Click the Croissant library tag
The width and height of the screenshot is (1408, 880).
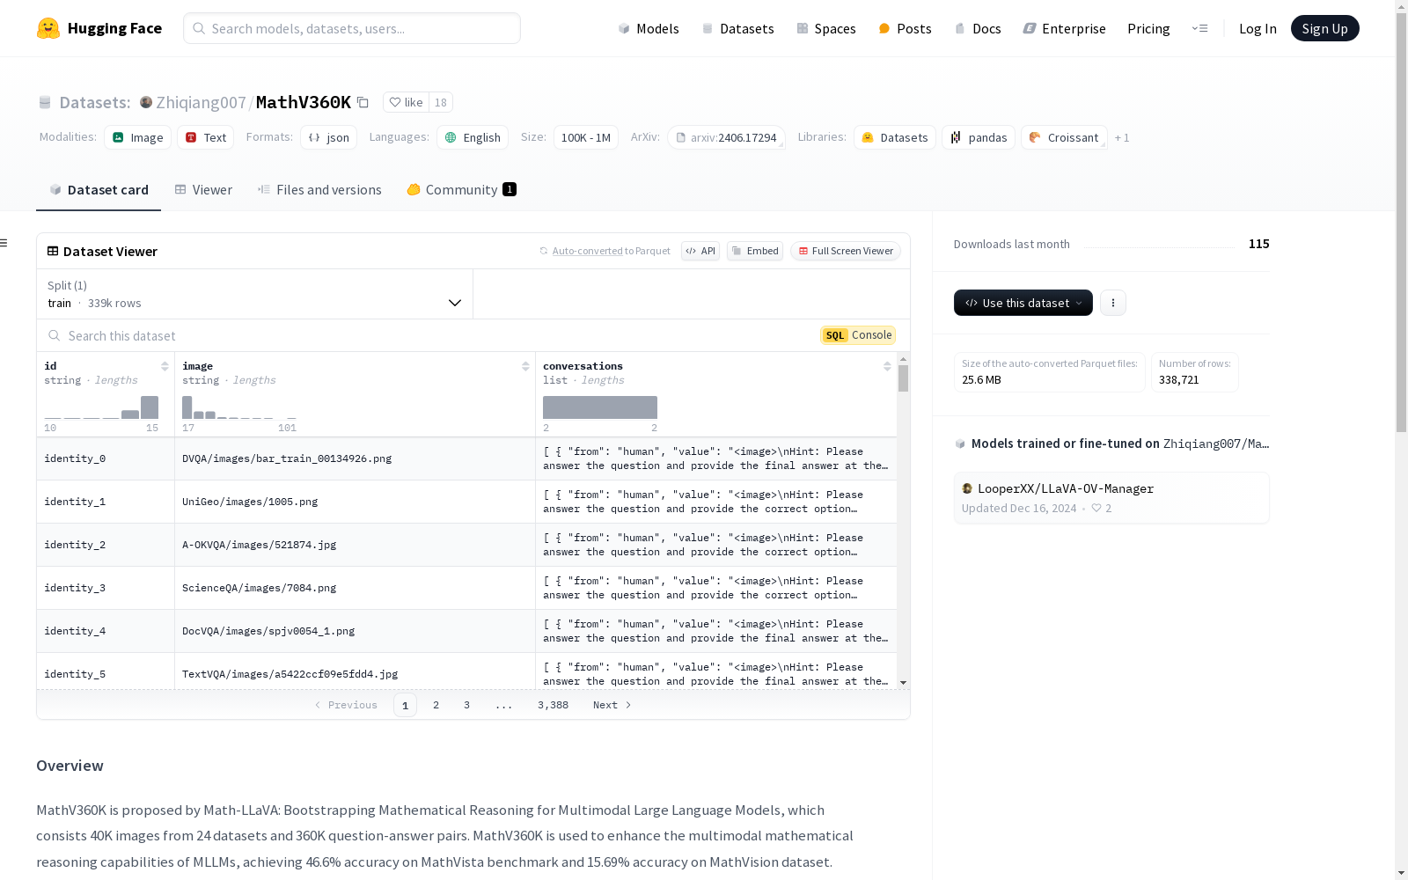tap(1064, 137)
